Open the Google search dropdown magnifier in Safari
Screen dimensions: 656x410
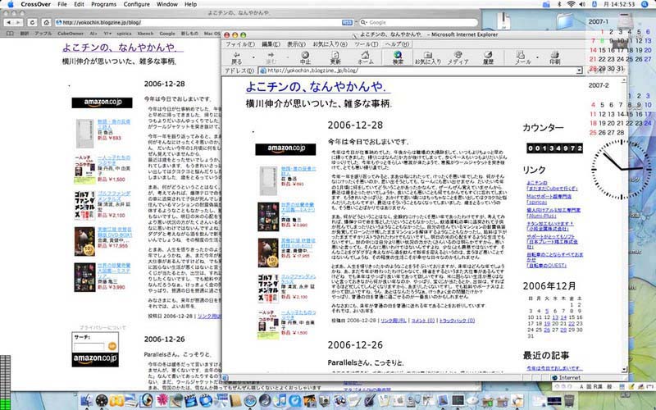363,23
